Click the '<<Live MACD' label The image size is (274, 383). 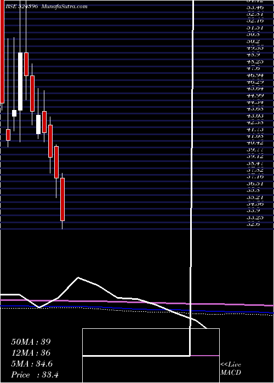(x=231, y=369)
